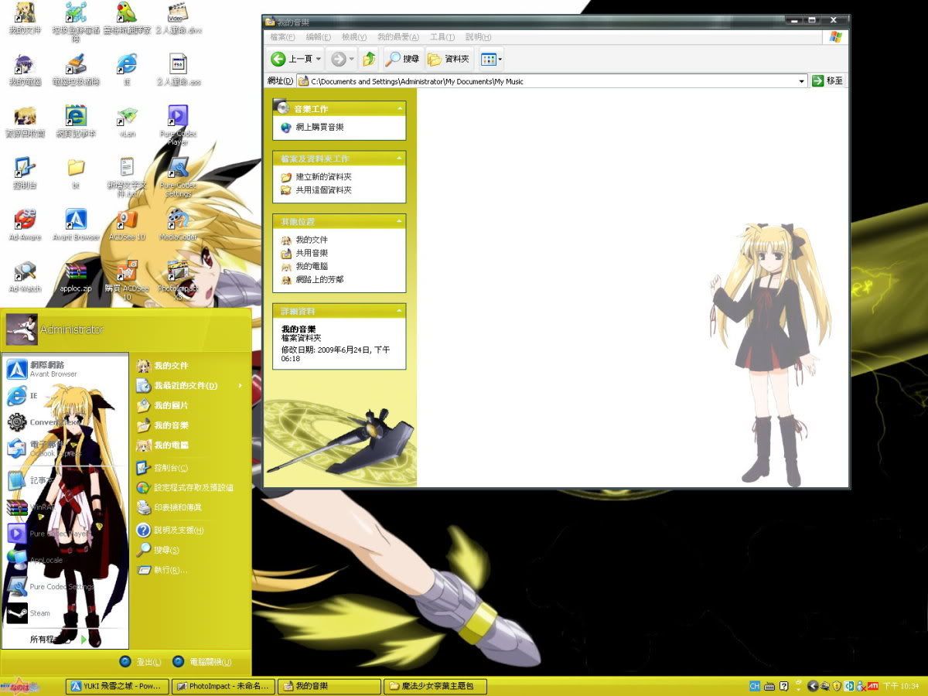The width and height of the screenshot is (928, 696).
Task: Select the vLan desktop shortcut
Action: pos(127,122)
